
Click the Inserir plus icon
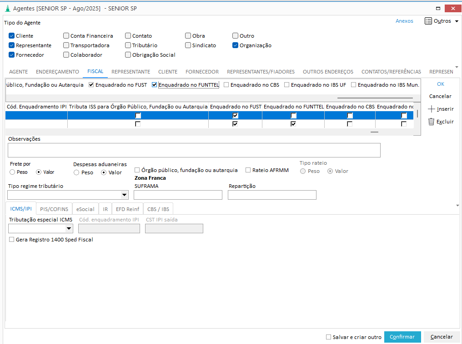[x=432, y=109]
